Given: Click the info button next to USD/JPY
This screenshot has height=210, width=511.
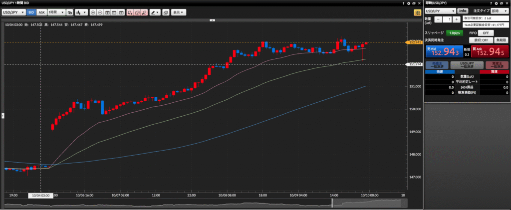Looking at the screenshot, I should [x=463, y=10].
